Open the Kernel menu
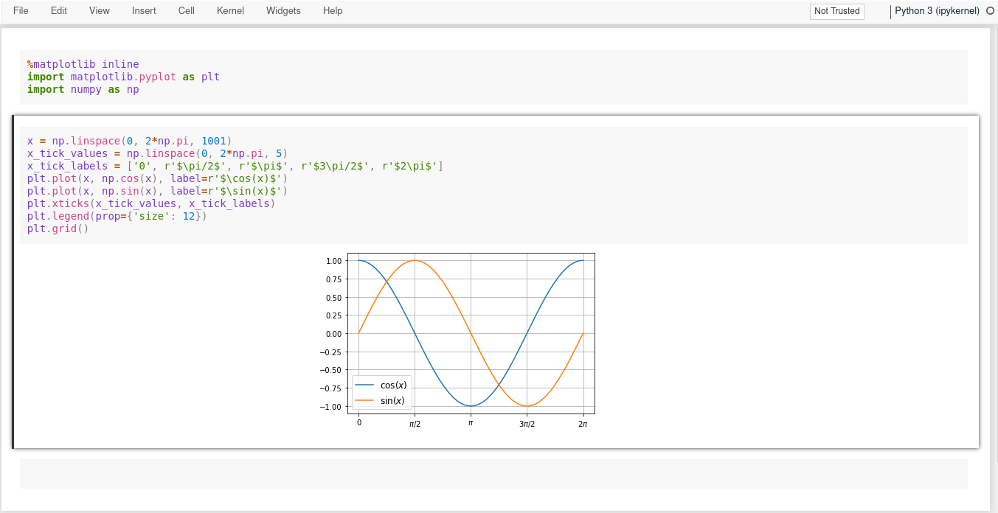998x513 pixels. (x=229, y=10)
